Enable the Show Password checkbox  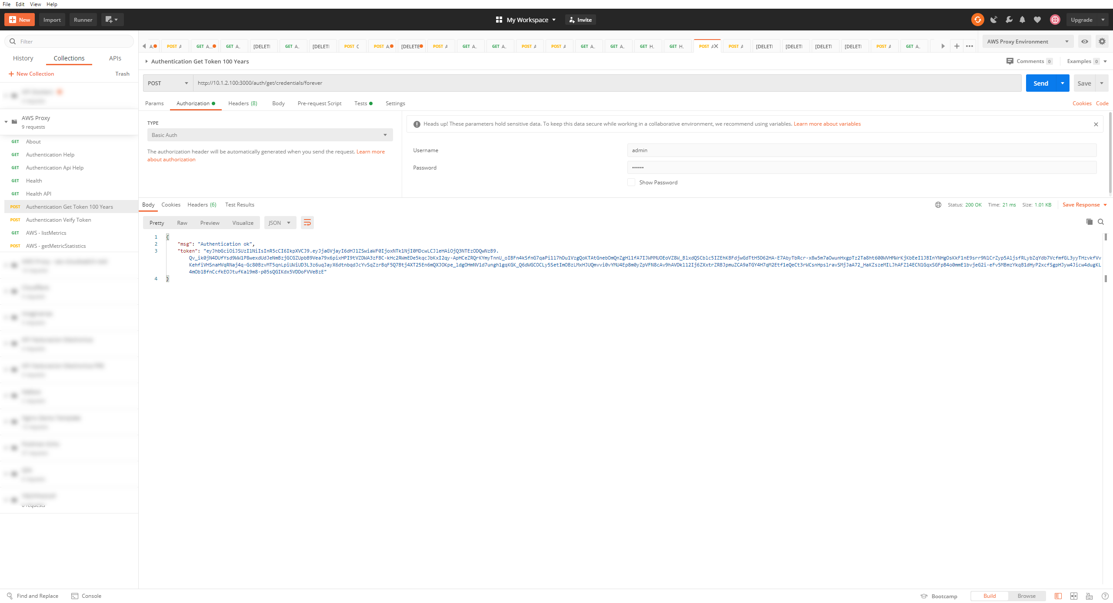point(631,182)
